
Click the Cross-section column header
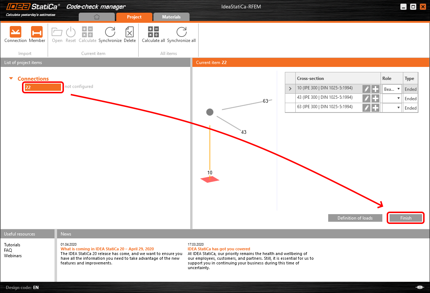coord(338,78)
